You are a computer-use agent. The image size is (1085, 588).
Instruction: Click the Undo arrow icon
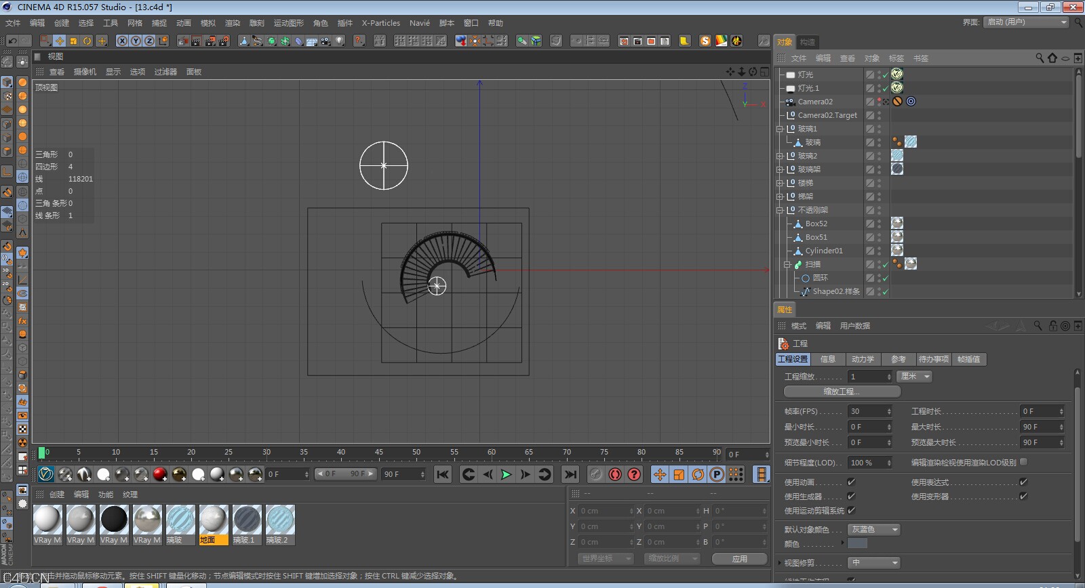pos(12,41)
